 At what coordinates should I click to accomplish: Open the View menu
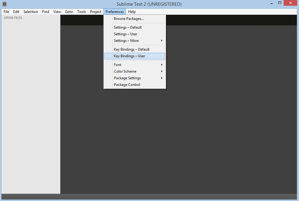(x=57, y=12)
